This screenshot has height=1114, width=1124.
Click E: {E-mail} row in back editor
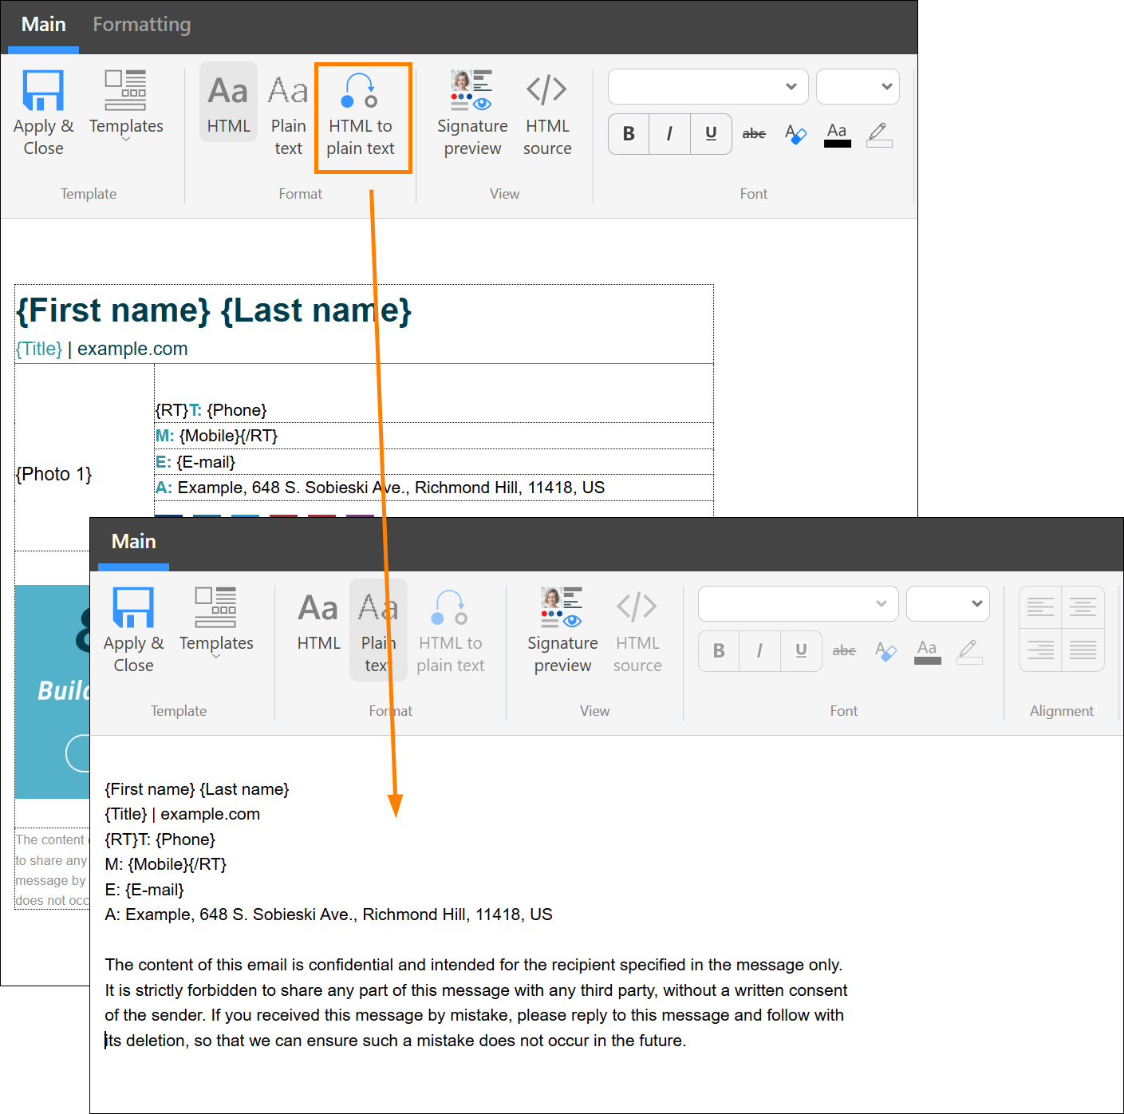click(433, 462)
